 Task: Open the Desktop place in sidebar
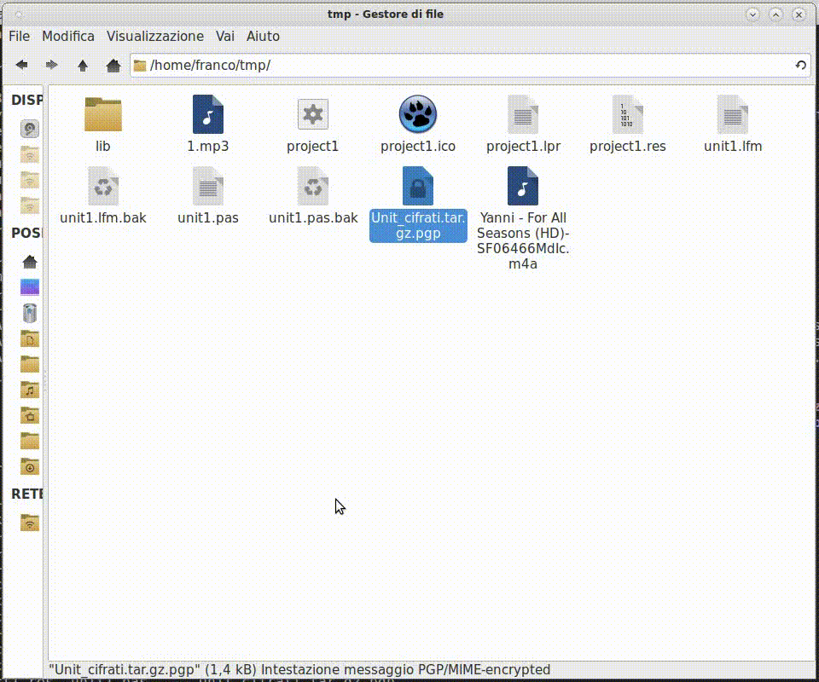click(x=30, y=287)
